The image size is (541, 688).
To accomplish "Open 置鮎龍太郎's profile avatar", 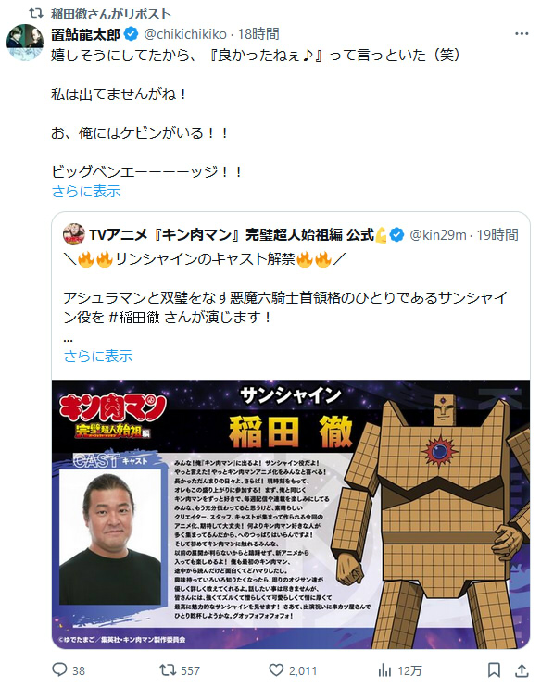I will [x=25, y=43].
